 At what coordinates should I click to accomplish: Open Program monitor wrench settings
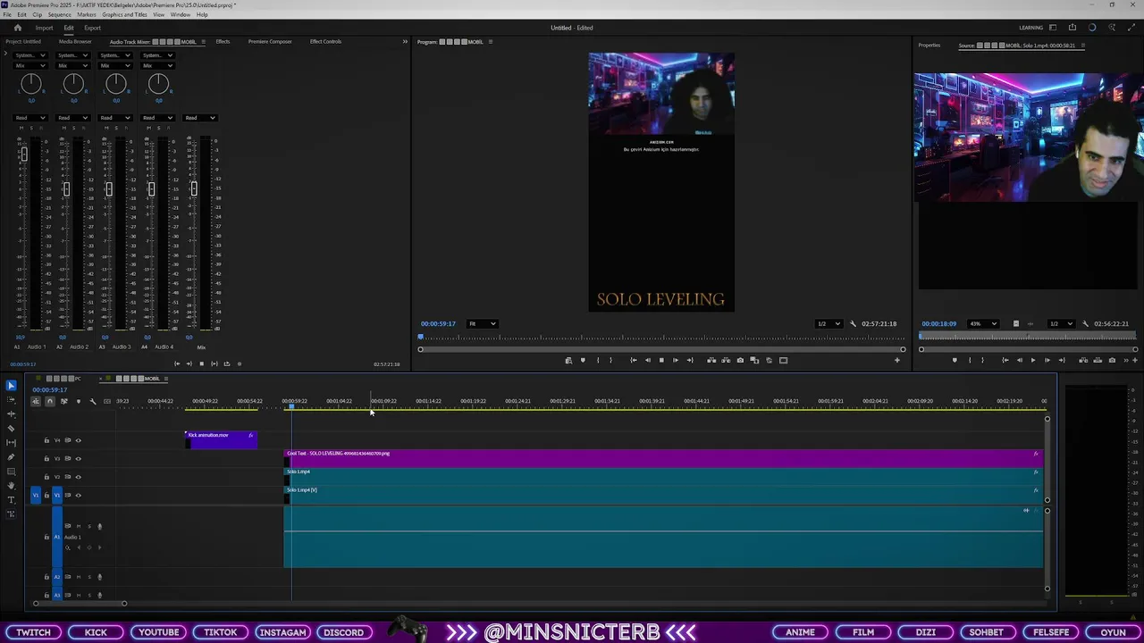[853, 323]
